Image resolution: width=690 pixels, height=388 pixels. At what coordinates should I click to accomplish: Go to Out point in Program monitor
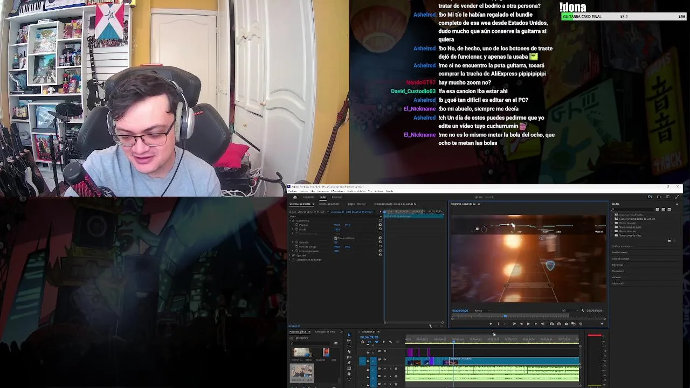coord(543,324)
